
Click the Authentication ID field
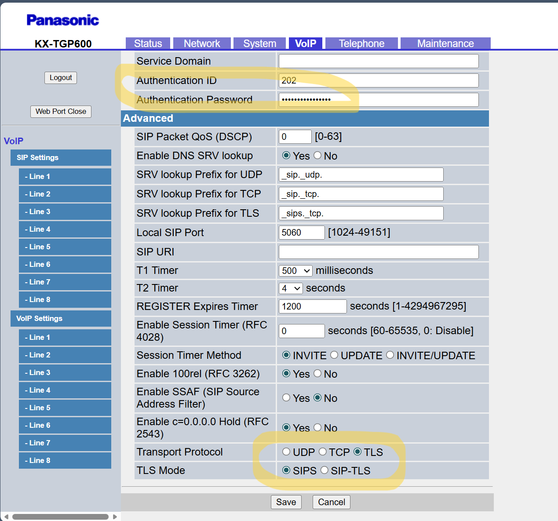(378, 80)
